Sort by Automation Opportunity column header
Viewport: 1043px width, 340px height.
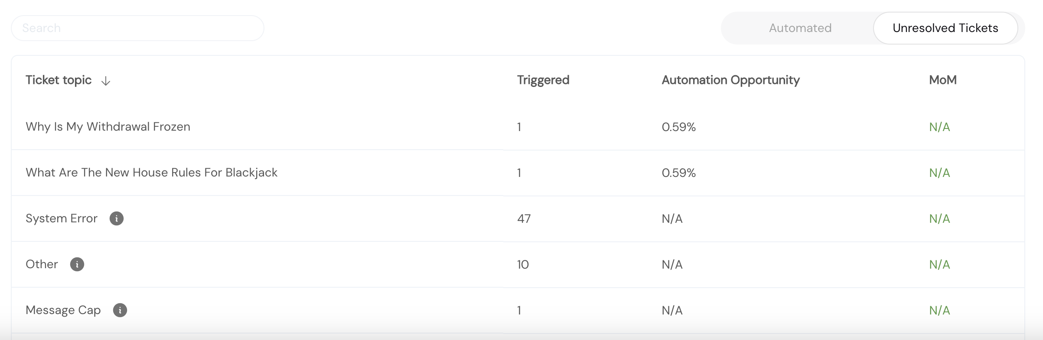[730, 80]
